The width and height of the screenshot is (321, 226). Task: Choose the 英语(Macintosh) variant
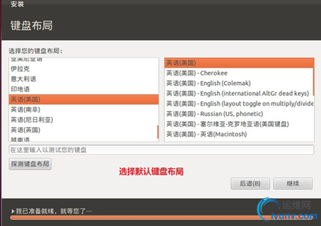(x=238, y=134)
